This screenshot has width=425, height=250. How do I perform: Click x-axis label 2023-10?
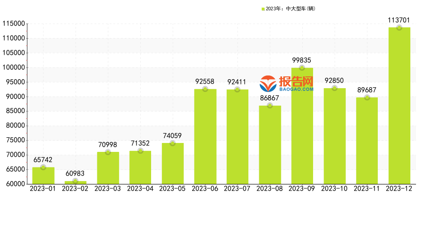(334, 189)
